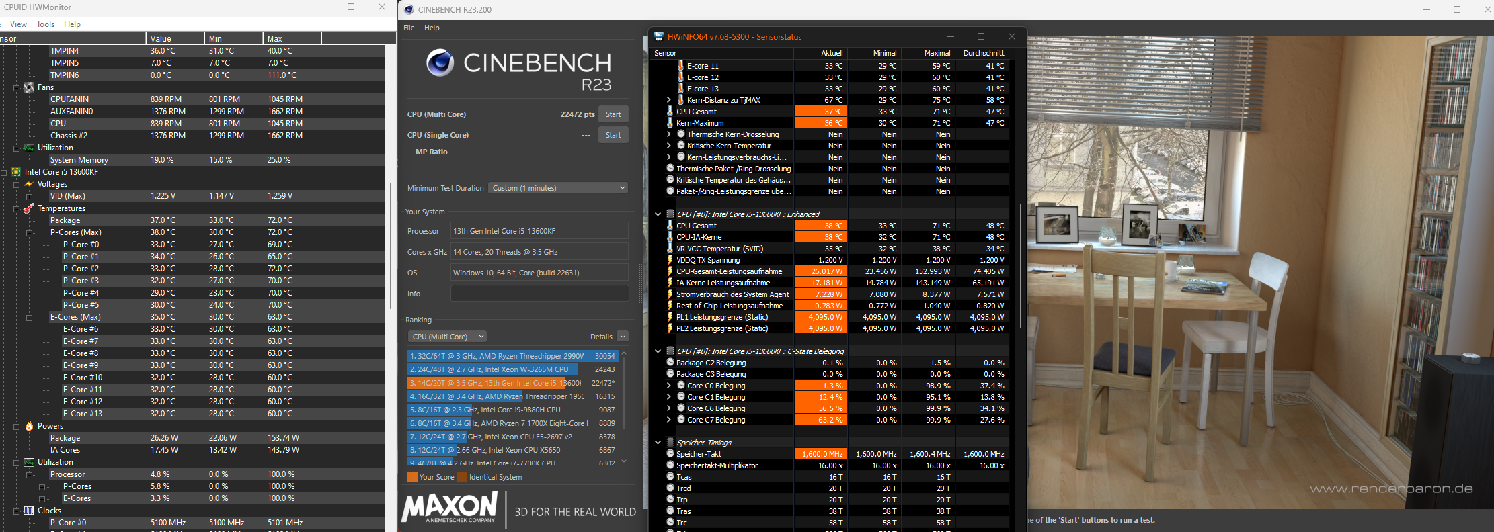Open the Help menu in HWMonitor
The height and width of the screenshot is (532, 1494).
(x=72, y=24)
